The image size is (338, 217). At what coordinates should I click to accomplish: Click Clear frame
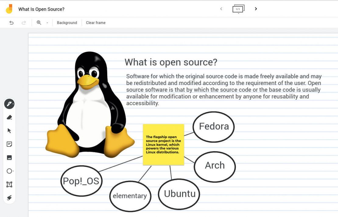tap(96, 22)
